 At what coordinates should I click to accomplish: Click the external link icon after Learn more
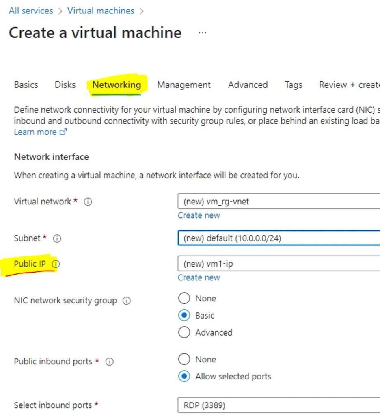(x=63, y=132)
